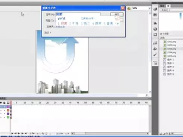Click the library root folder link in dialog
This screenshot has width=183, height=137.
click(x=60, y=27)
